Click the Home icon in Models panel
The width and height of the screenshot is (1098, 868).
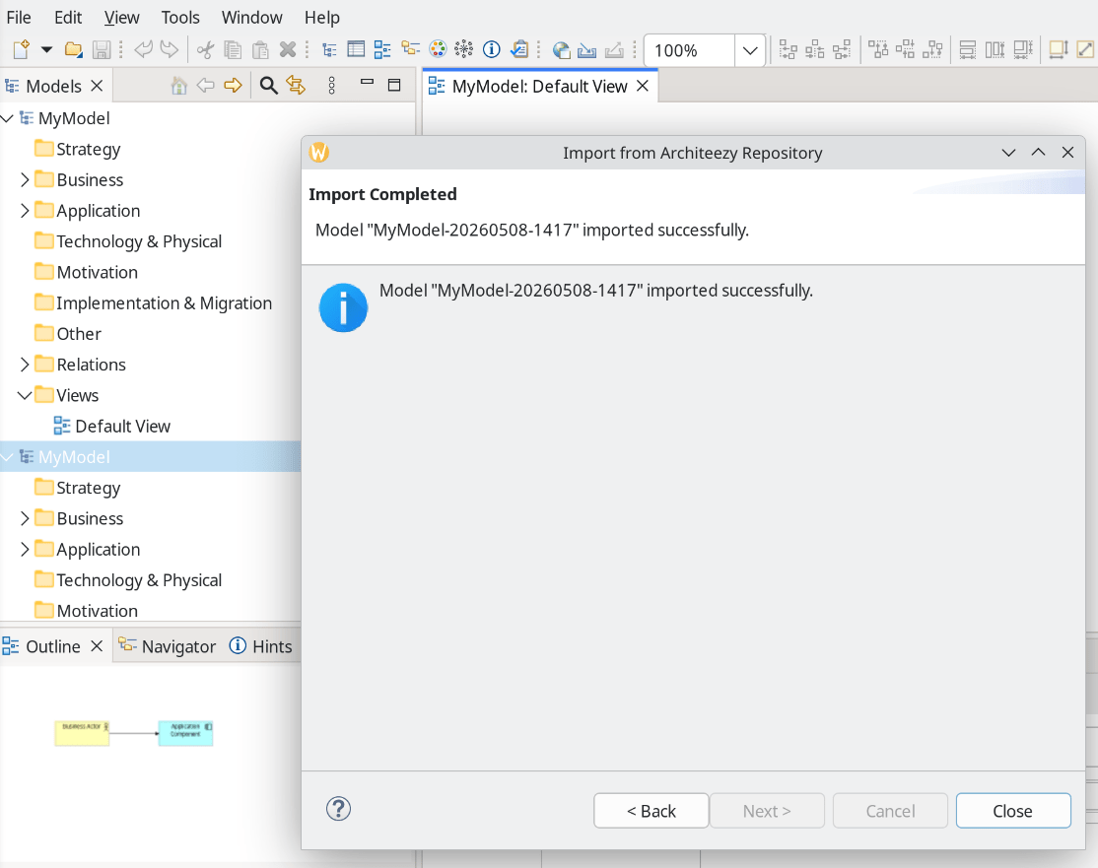tap(179, 86)
